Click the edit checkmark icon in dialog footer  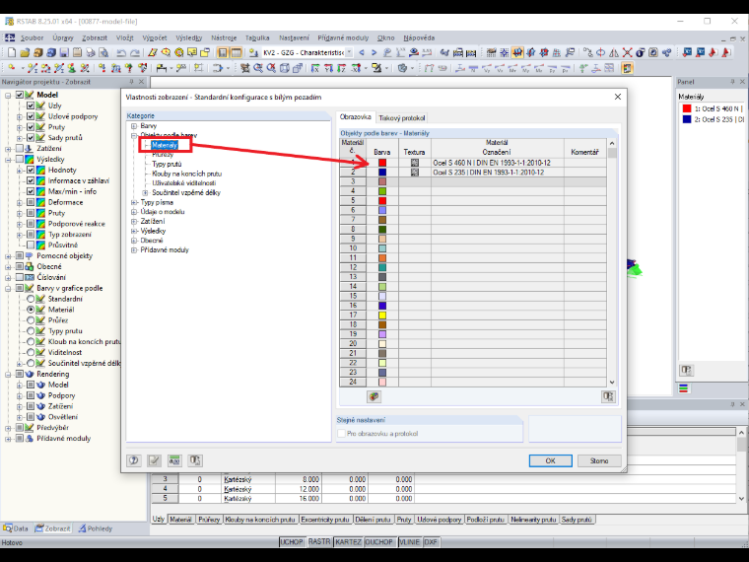coord(155,460)
